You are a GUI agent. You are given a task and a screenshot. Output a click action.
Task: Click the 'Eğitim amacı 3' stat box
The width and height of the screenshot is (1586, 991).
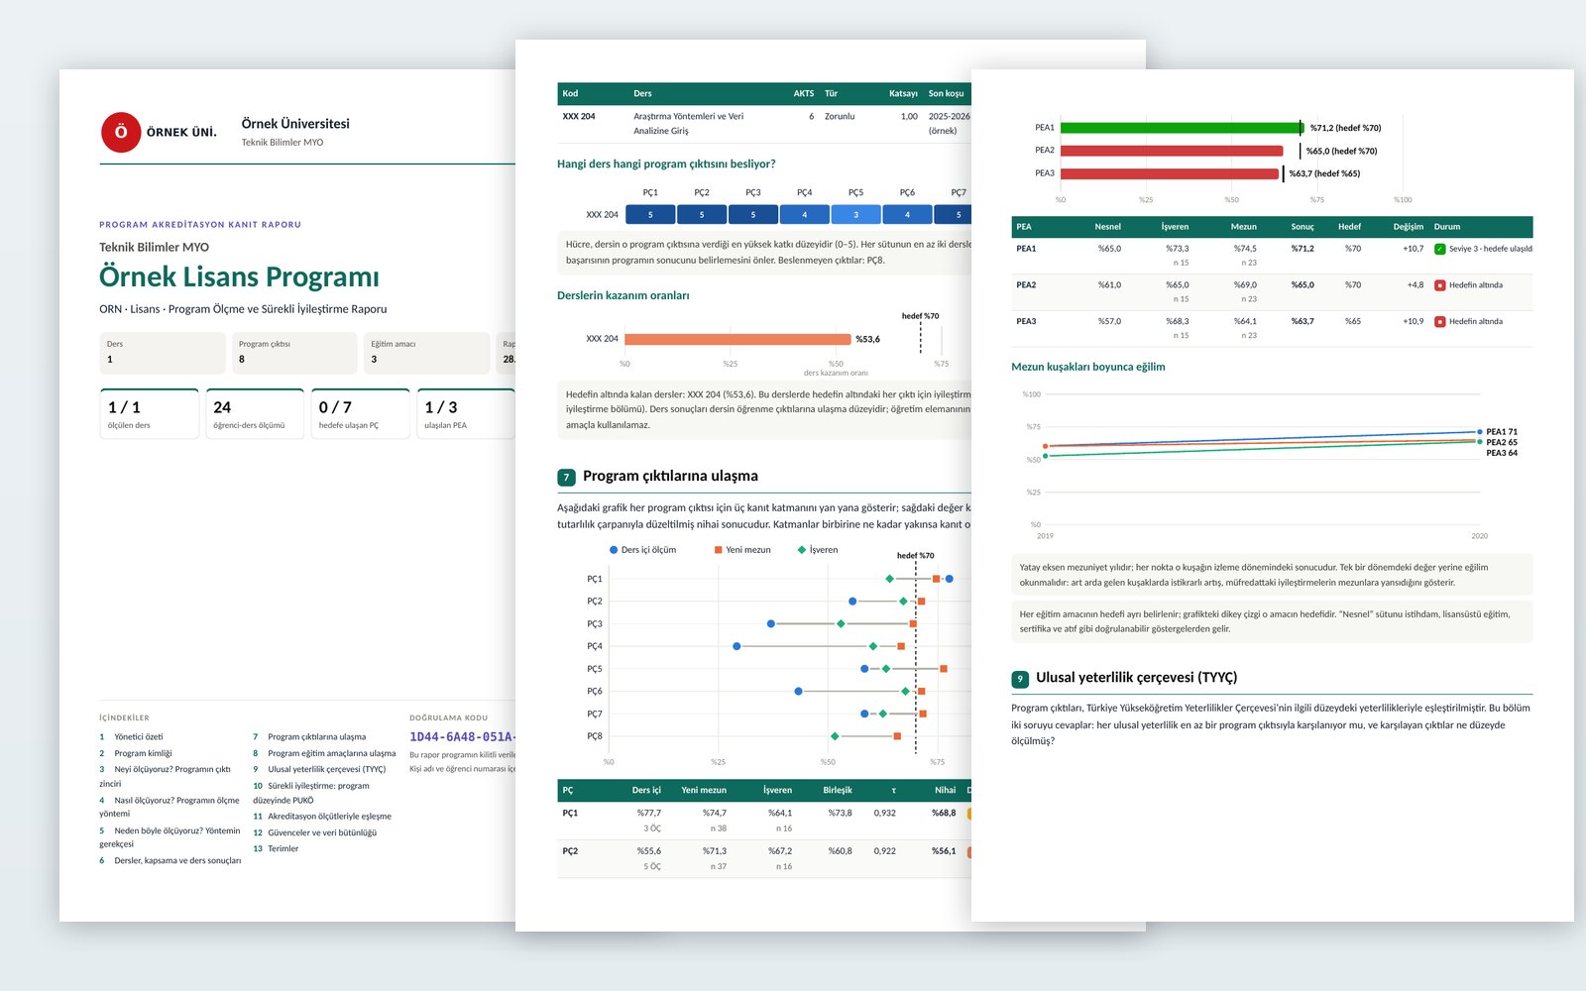tap(427, 353)
